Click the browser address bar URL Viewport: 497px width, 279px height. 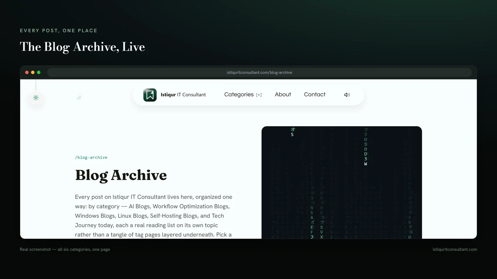pyautogui.click(x=259, y=73)
